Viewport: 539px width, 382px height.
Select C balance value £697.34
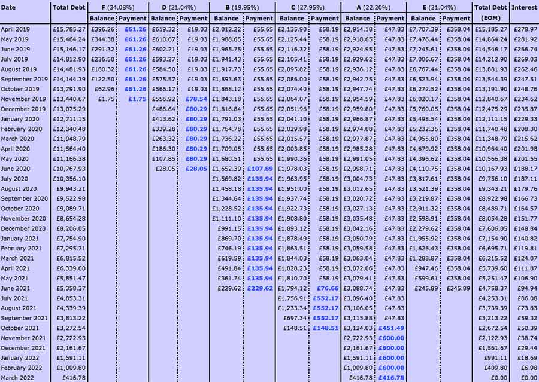[295, 318]
